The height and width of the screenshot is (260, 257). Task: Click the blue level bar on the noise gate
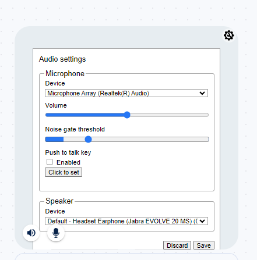coord(54,139)
